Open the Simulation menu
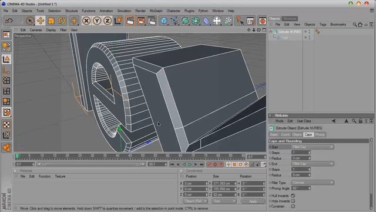 pyautogui.click(x=124, y=11)
